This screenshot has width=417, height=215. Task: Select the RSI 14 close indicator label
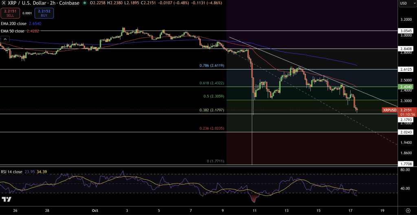[11, 172]
